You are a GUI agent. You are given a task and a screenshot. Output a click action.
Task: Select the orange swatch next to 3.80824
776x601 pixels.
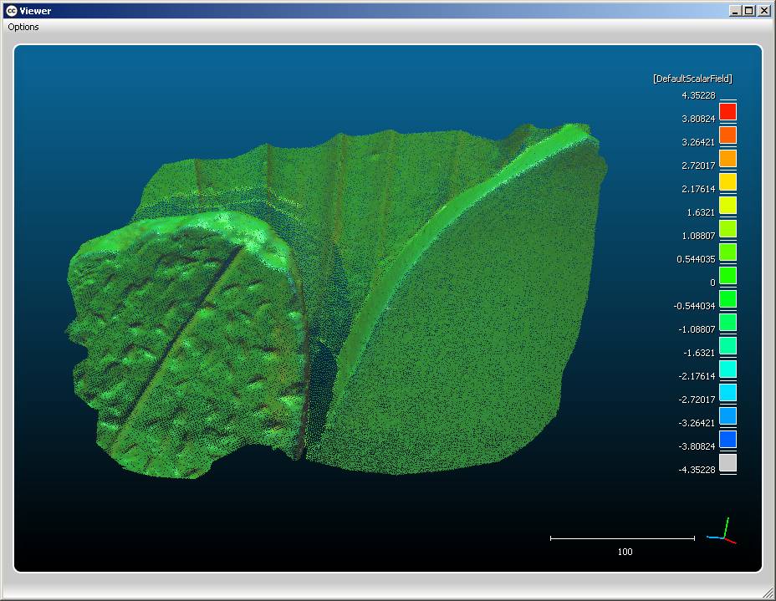[x=726, y=135]
